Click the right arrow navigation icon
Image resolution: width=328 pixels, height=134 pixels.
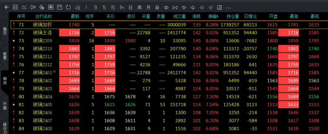click(x=193, y=7)
